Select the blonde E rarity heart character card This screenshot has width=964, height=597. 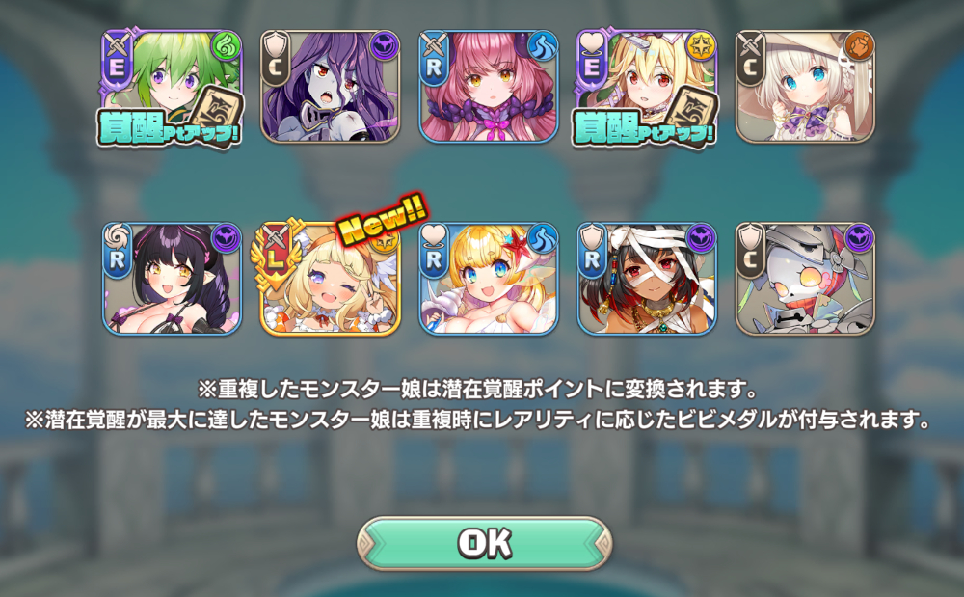pos(647,87)
